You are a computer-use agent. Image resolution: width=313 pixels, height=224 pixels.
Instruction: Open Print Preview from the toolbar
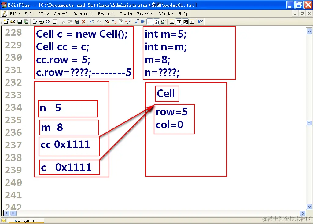click(35, 22)
